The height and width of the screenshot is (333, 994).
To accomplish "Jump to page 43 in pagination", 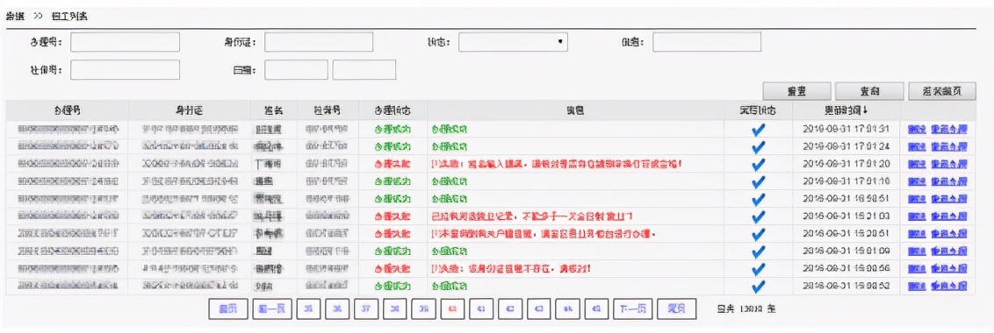I will [539, 309].
